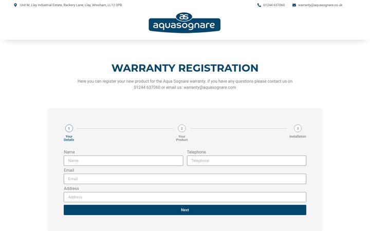The image size is (370, 231).
Task: Click the Installation step label
Action: (x=298, y=137)
